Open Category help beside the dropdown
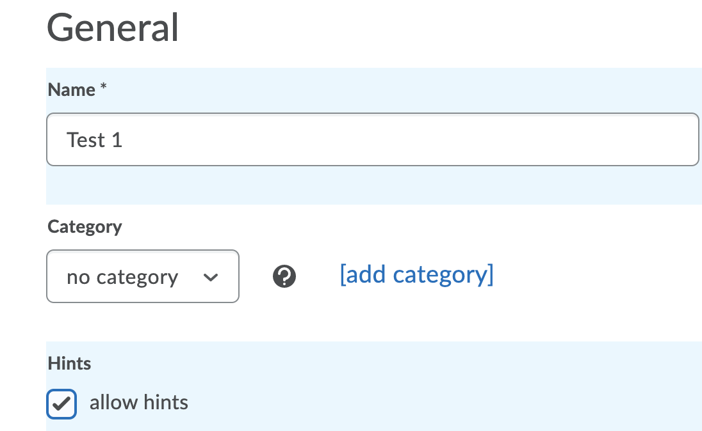Image resolution: width=702 pixels, height=431 pixels. [284, 277]
